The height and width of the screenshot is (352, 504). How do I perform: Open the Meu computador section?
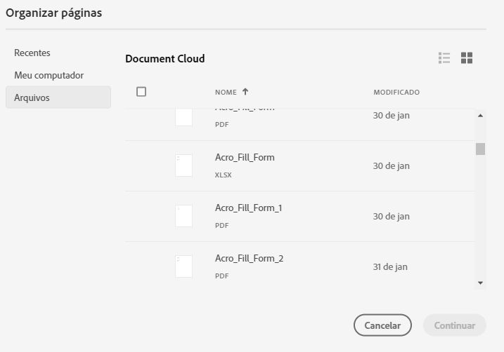pos(49,75)
